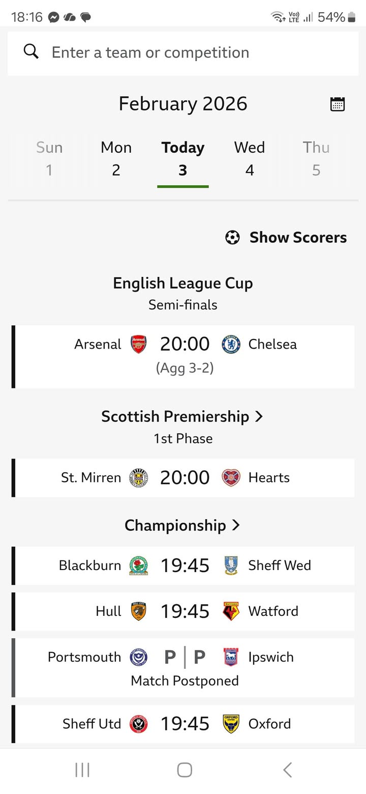This screenshot has width=366, height=794.
Task: Toggle Show Scorers on
Action: pyautogui.click(x=286, y=237)
